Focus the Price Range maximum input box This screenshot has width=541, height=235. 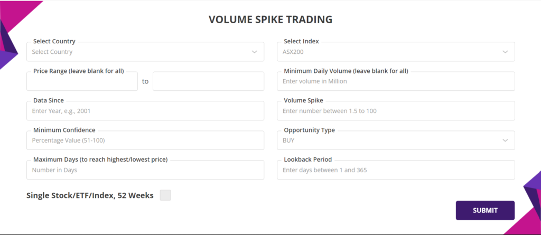(x=208, y=81)
